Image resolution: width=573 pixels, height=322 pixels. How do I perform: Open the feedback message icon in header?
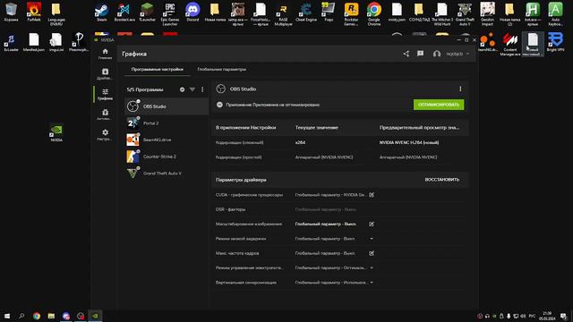click(x=420, y=54)
